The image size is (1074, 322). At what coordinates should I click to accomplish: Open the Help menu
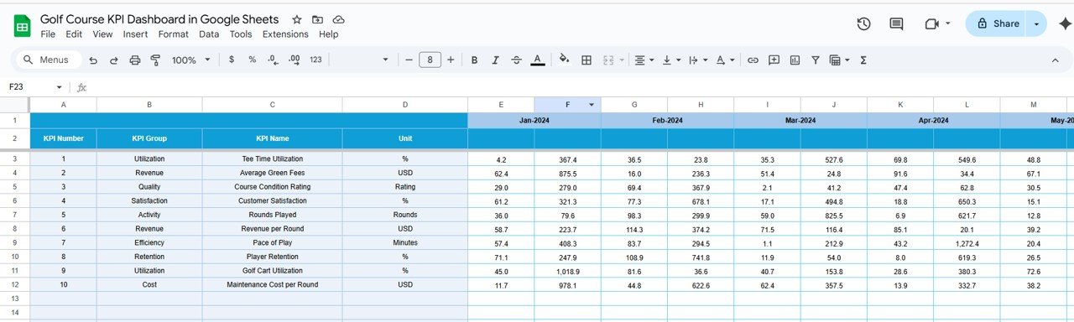click(x=329, y=34)
